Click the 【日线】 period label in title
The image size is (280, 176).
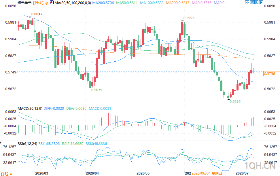[x=38, y=3]
